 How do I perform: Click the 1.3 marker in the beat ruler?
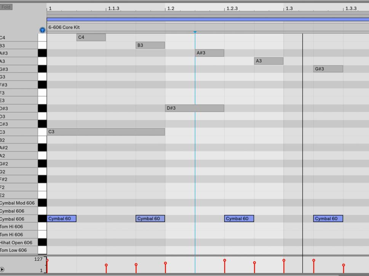point(289,8)
